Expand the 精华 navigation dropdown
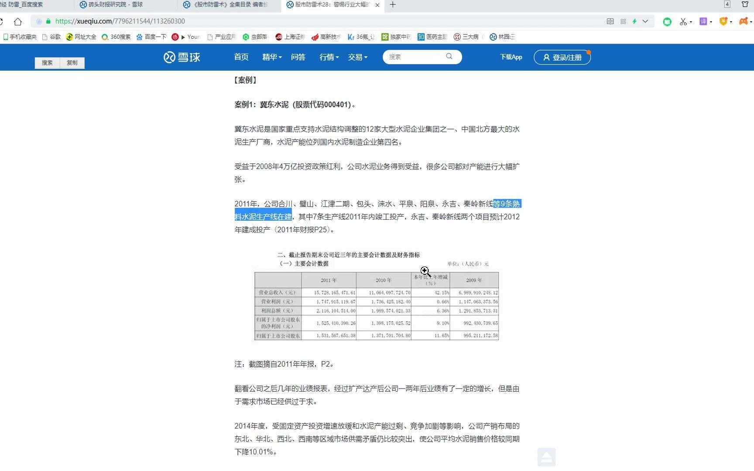This screenshot has height=471, width=754. pyautogui.click(x=272, y=57)
